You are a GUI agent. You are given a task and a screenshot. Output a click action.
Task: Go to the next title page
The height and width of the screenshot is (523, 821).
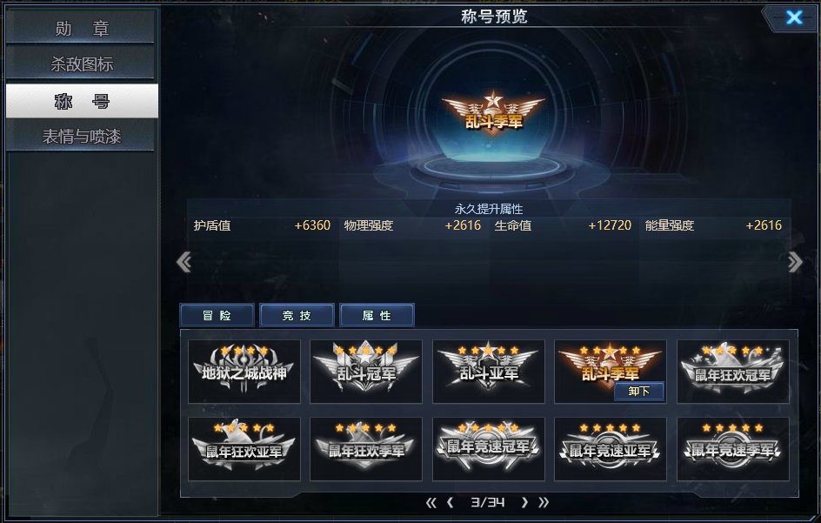(x=524, y=503)
